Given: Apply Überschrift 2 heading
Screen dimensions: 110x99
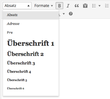Looking at the screenshot, I should [x=31, y=54].
